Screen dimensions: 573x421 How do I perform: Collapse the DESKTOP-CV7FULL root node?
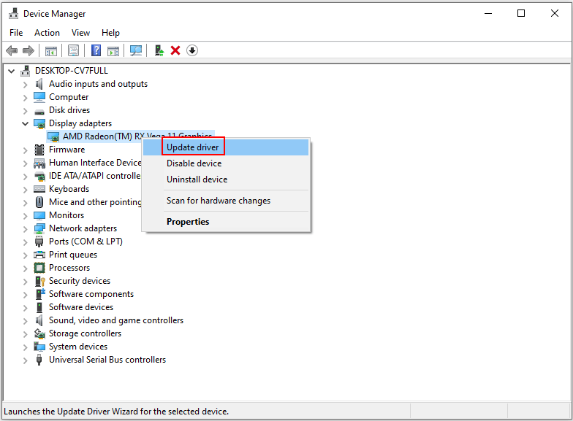pos(12,72)
